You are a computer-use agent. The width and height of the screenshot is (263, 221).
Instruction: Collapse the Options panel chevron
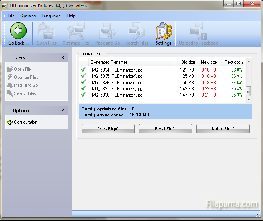pyautogui.click(x=63, y=111)
